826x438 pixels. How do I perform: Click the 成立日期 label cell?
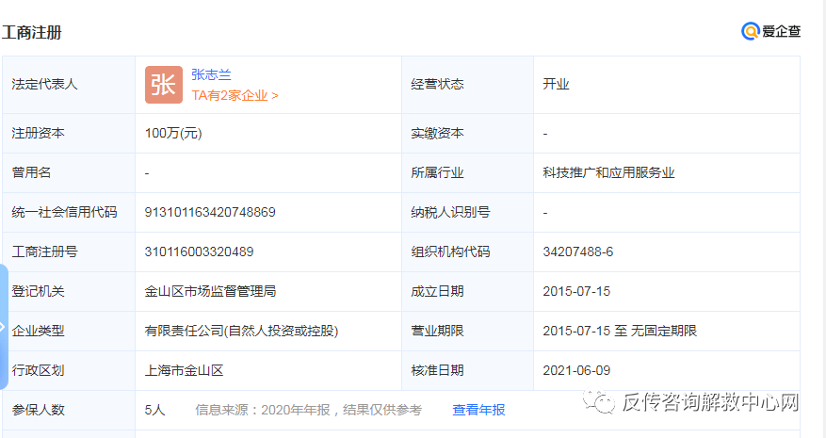coord(468,291)
